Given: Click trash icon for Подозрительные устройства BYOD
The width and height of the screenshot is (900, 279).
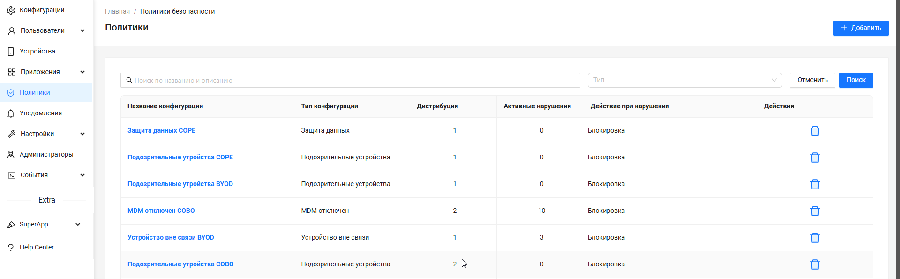Looking at the screenshot, I should 815,184.
